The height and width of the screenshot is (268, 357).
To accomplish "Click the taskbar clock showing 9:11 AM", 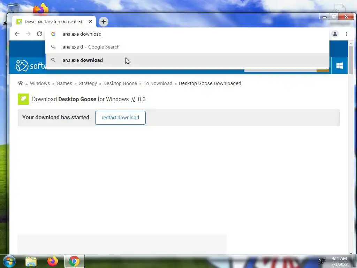I will click(339, 261).
